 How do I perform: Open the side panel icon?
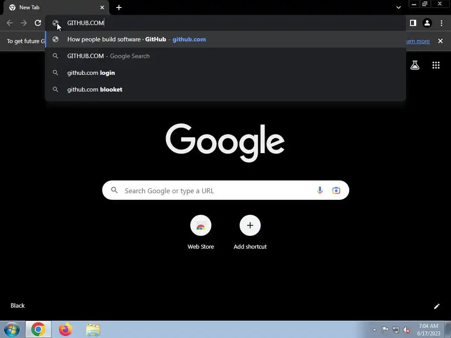pyautogui.click(x=413, y=23)
